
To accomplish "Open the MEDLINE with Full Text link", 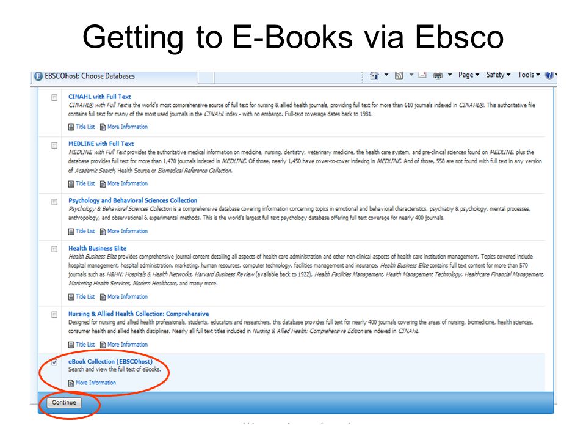I will (101, 144).
